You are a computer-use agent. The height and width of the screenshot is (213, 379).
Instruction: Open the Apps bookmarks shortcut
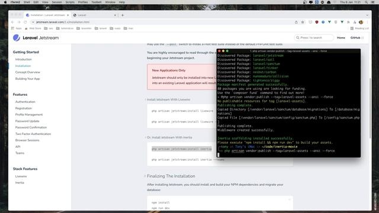[17, 28]
